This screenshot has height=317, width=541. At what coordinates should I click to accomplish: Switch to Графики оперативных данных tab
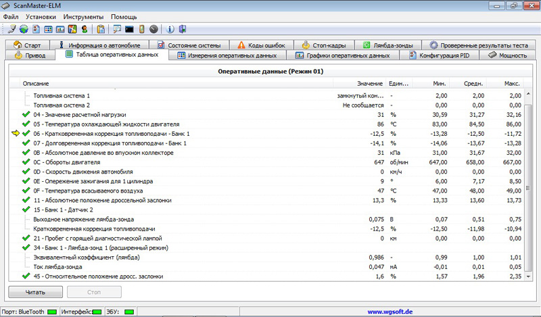pos(343,55)
